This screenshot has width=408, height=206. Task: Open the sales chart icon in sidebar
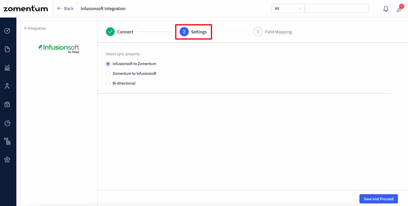click(x=7, y=68)
